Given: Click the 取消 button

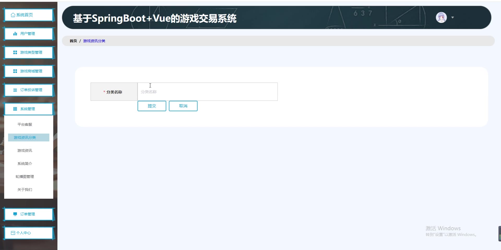Looking at the screenshot, I should click(x=183, y=106).
